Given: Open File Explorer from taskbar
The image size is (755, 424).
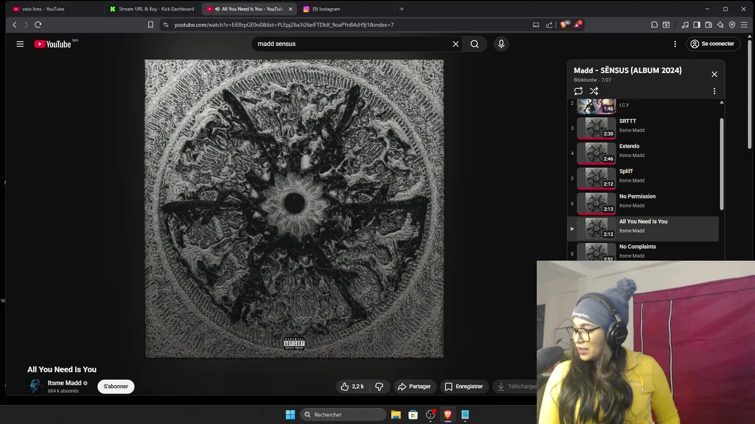Looking at the screenshot, I should click(396, 415).
